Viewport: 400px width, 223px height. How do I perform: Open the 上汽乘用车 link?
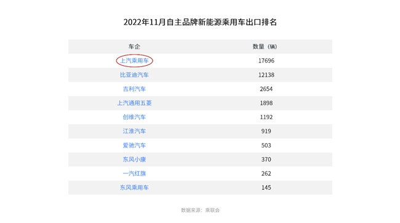[134, 61]
